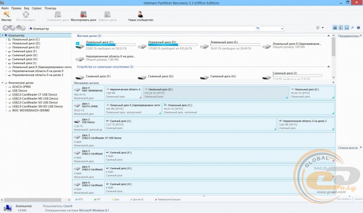Click Диск 3 CardReader CF icon in disk manager
363x213 pixels.
[77, 137]
